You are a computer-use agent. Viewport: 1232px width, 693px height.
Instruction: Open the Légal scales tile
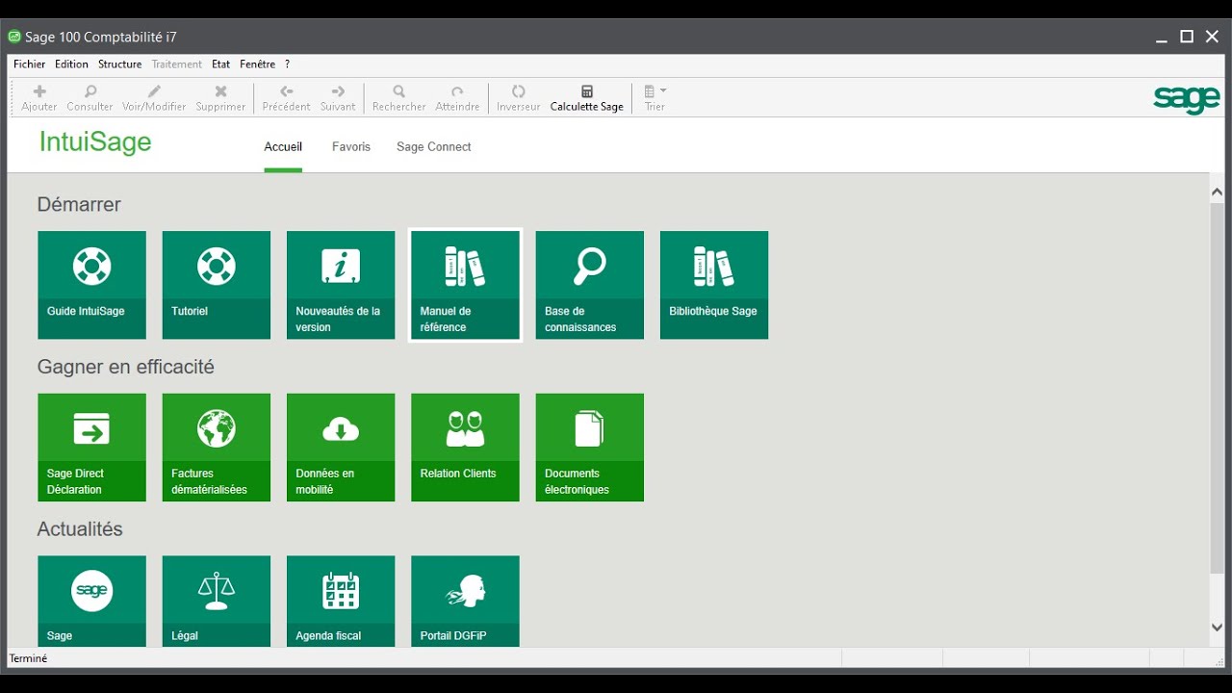point(217,601)
